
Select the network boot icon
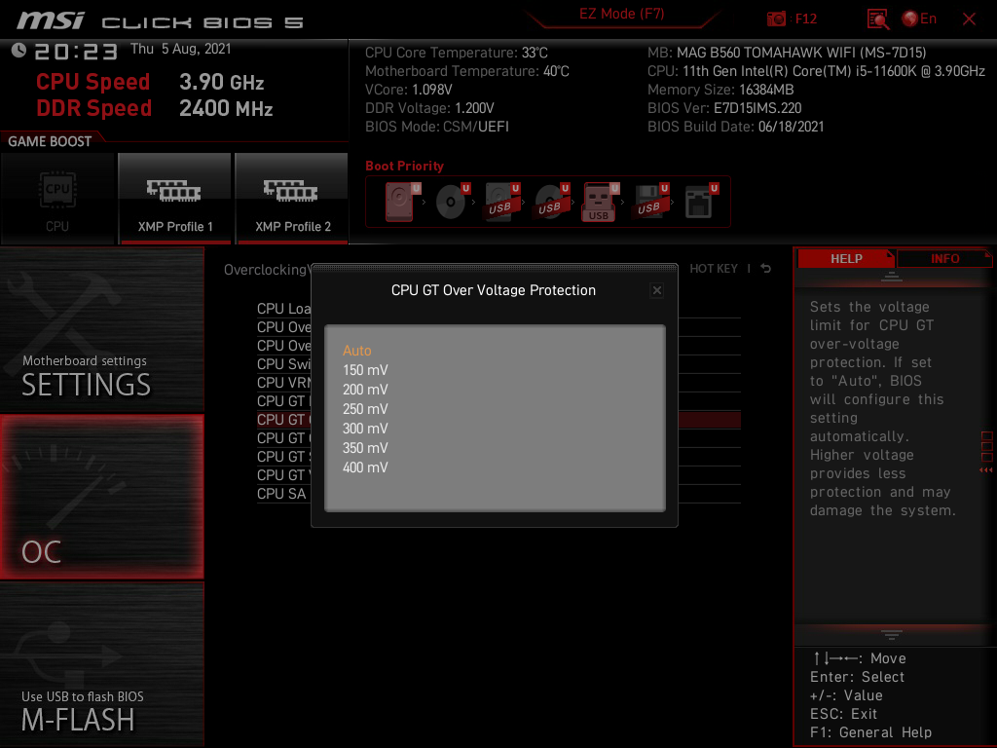coord(701,202)
